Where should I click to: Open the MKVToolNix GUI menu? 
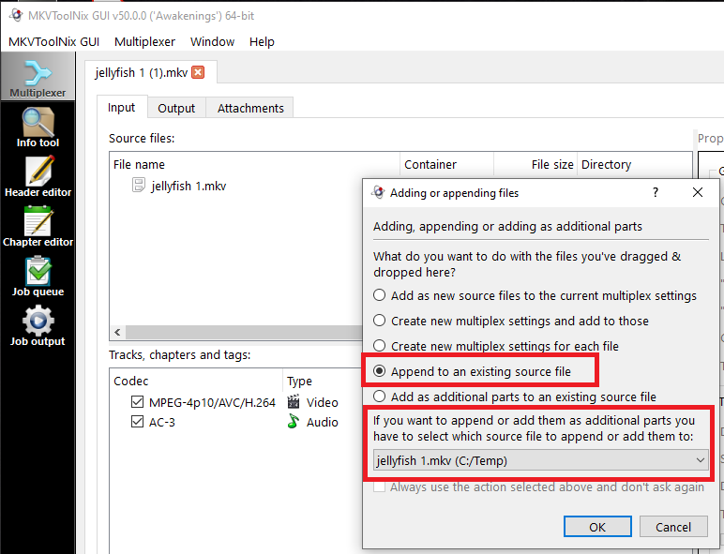(54, 41)
